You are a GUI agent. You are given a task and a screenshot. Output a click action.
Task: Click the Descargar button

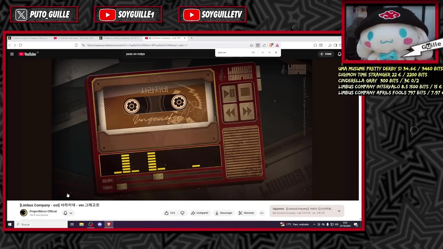(x=224, y=213)
